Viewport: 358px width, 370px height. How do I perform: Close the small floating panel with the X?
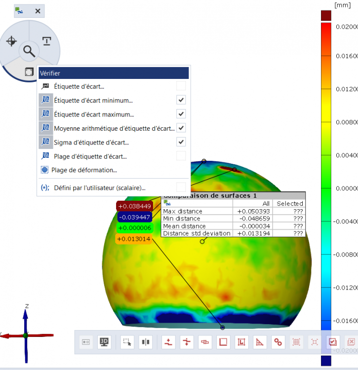point(38,11)
